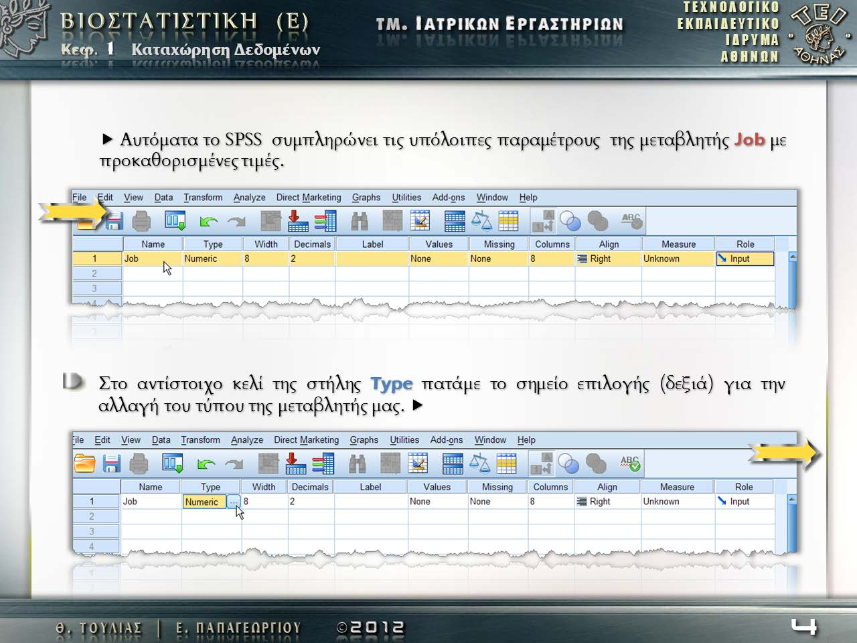Select cases icon in lower SPSS toolbar
Image resolution: width=857 pixels, height=643 pixels.
tap(507, 463)
